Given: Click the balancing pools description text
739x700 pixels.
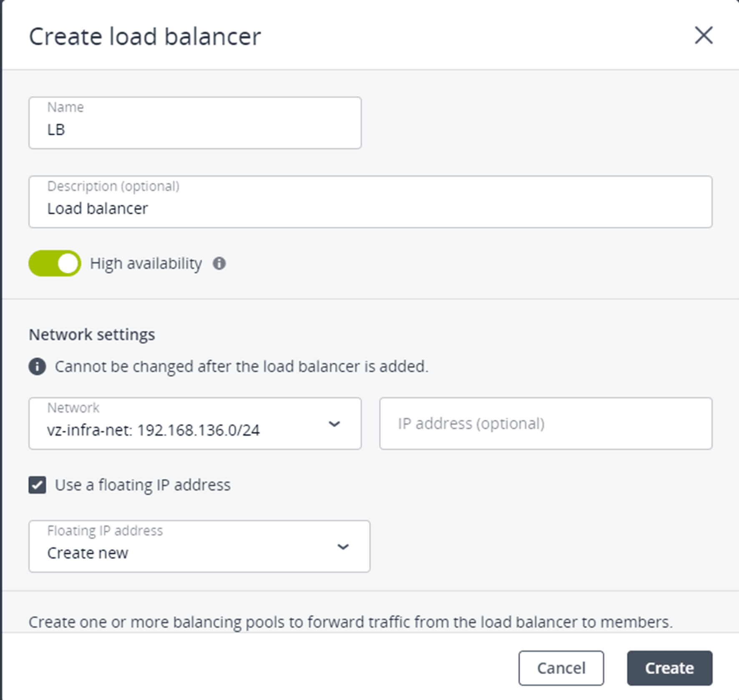Looking at the screenshot, I should point(350,622).
